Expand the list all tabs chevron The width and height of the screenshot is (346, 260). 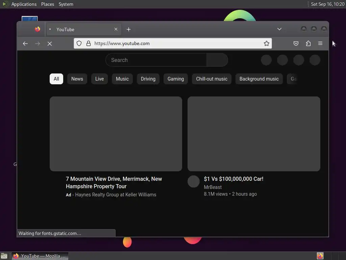279,29
